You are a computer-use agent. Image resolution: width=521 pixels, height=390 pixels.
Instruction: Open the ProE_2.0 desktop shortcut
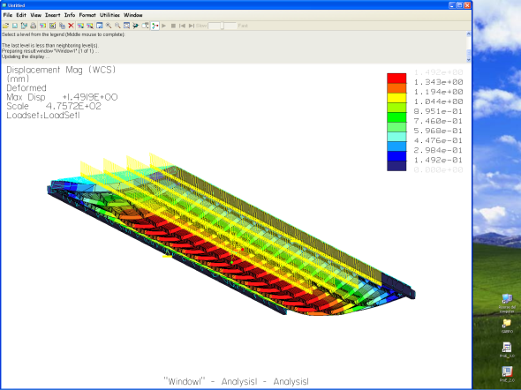coord(507,373)
